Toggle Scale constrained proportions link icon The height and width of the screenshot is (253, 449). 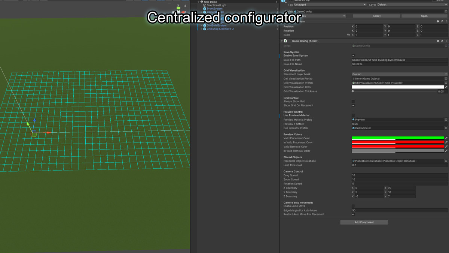tap(348, 35)
